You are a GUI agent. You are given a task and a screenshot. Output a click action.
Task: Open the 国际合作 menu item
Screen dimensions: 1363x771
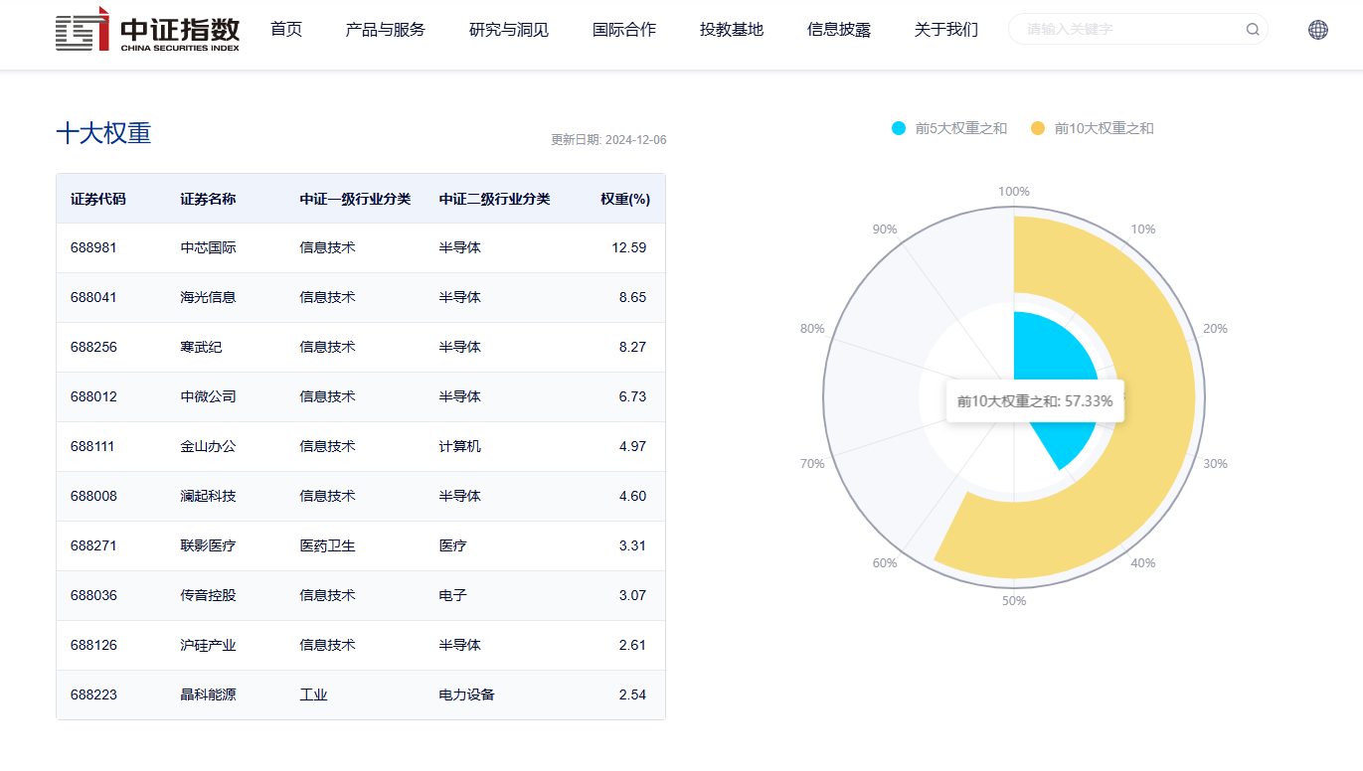coord(624,30)
